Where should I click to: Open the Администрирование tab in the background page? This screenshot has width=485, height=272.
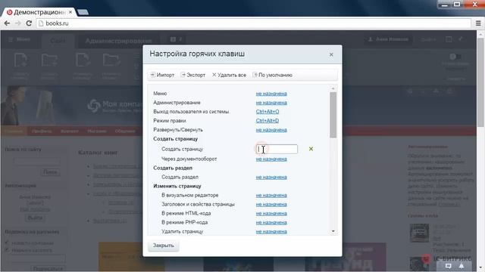[x=118, y=41]
